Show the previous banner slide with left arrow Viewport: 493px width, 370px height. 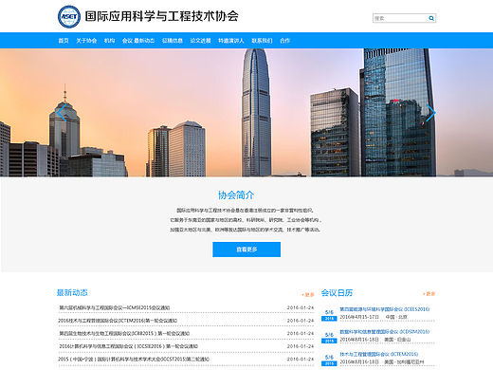click(63, 113)
